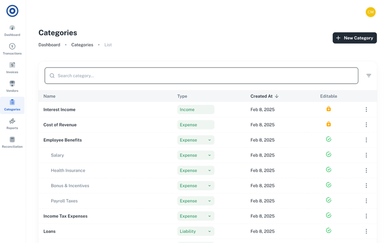Toggle the editable check for Employee Benefits
This screenshot has height=243, width=389.
(328, 139)
